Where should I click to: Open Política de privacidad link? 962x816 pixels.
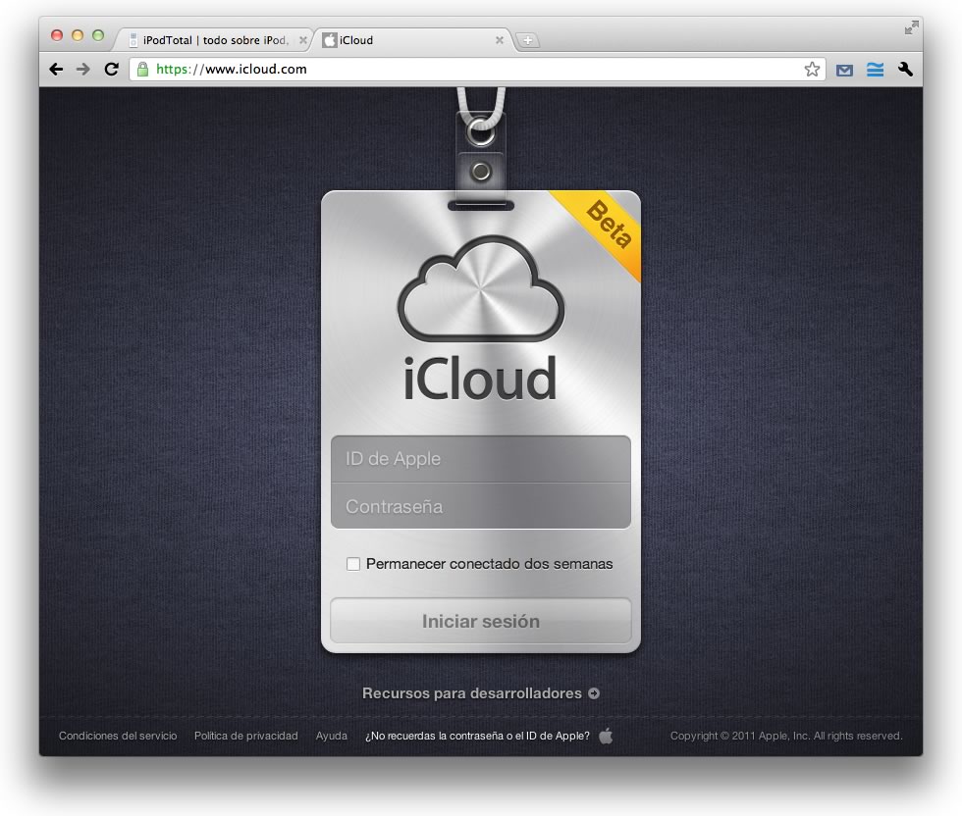(x=246, y=736)
